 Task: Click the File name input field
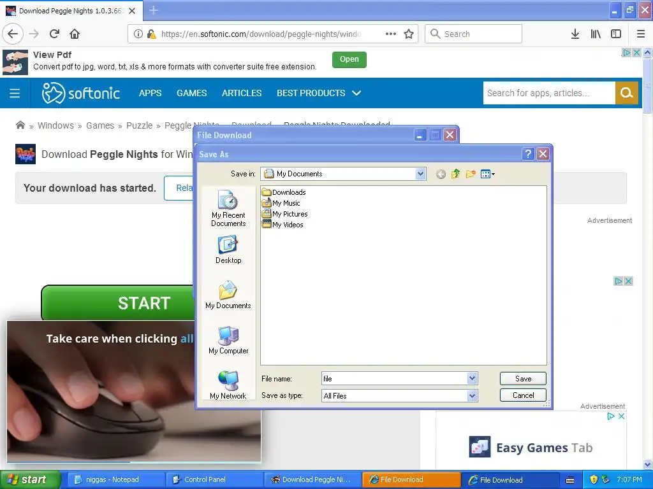394,378
